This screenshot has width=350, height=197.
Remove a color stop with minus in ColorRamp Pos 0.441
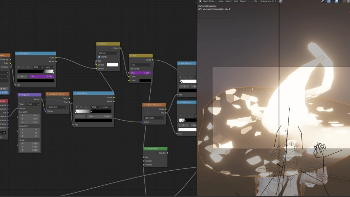(x=81, y=107)
